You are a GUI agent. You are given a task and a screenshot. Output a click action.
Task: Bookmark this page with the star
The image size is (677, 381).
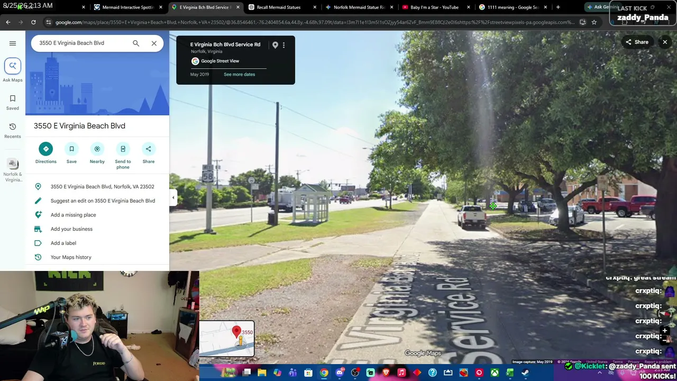coord(594,22)
